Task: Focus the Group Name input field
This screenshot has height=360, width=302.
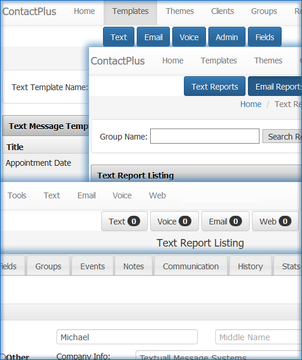Action: [205, 136]
